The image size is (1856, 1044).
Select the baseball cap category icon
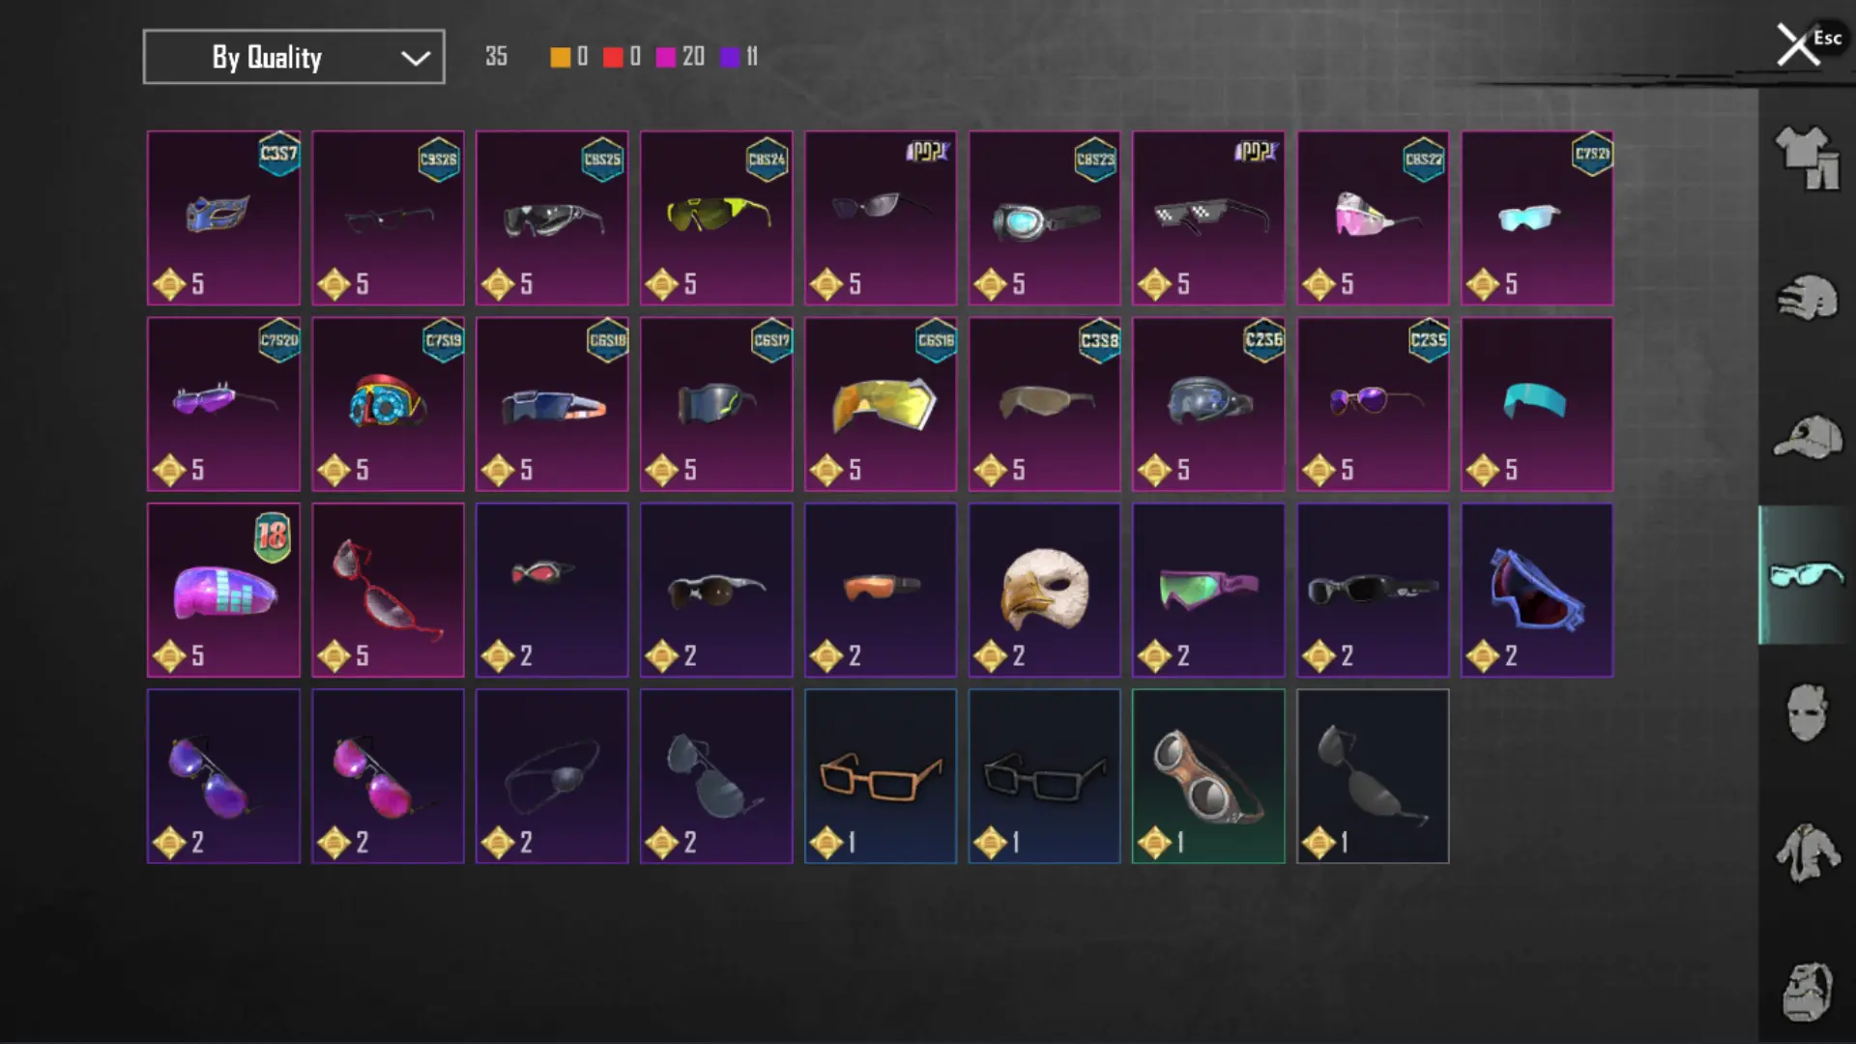click(1807, 437)
